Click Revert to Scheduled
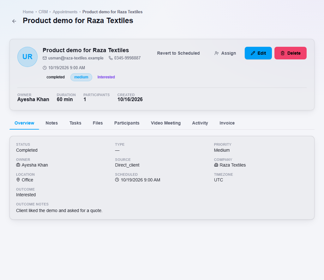Screen dimensions: 324x280 178,53
